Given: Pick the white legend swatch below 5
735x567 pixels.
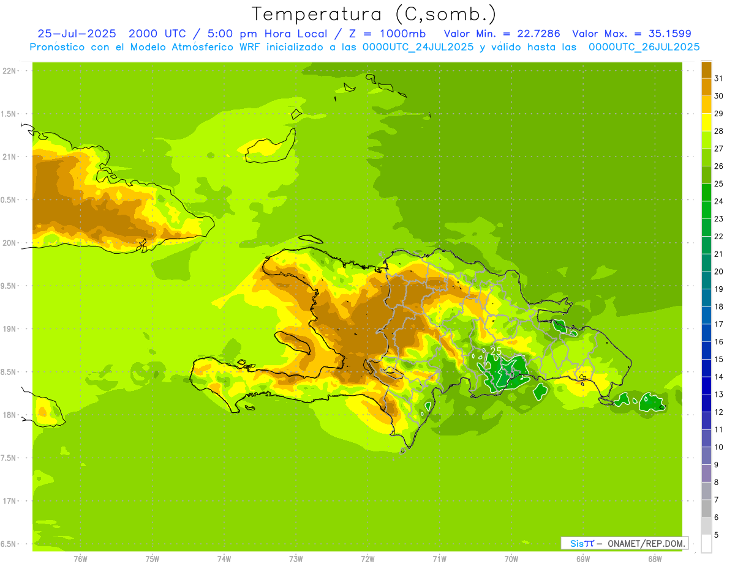Looking at the screenshot, I should tap(706, 543).
